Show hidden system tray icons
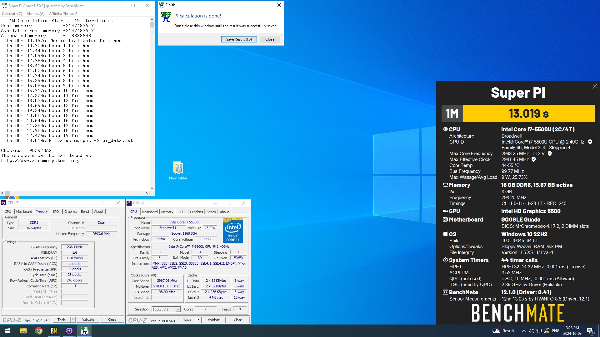600x337 pixels. pos(524,331)
